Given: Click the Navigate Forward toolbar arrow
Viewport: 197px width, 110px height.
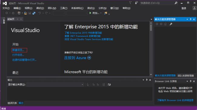Looking at the screenshot, I should 13,13.
